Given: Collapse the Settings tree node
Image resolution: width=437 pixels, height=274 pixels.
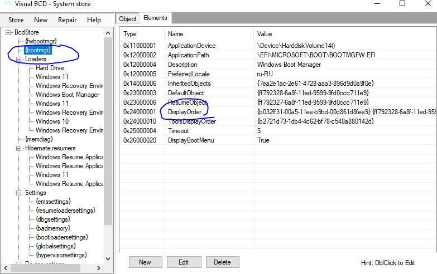Looking at the screenshot, I should tap(18, 193).
